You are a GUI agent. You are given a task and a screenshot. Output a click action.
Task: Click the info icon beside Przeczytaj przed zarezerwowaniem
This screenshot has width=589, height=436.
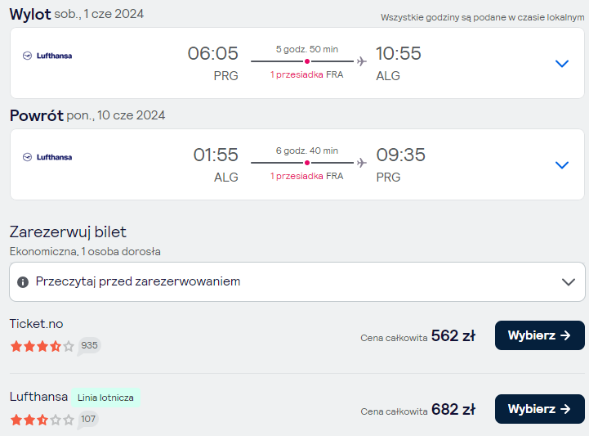[23, 281]
